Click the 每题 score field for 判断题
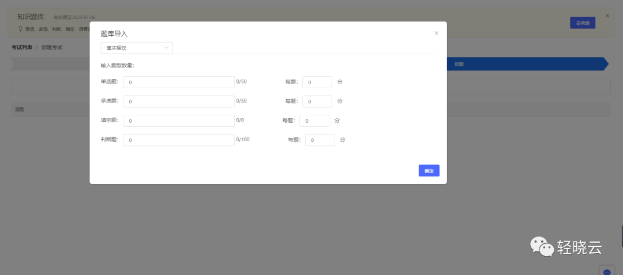623x275 pixels. click(x=320, y=140)
